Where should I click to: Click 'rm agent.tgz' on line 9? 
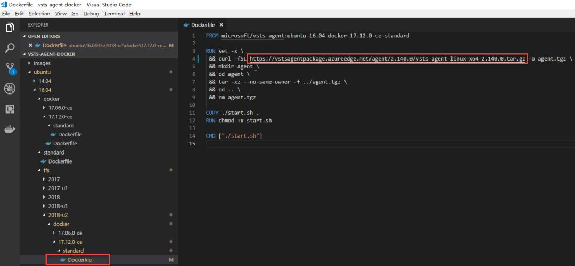coord(237,97)
